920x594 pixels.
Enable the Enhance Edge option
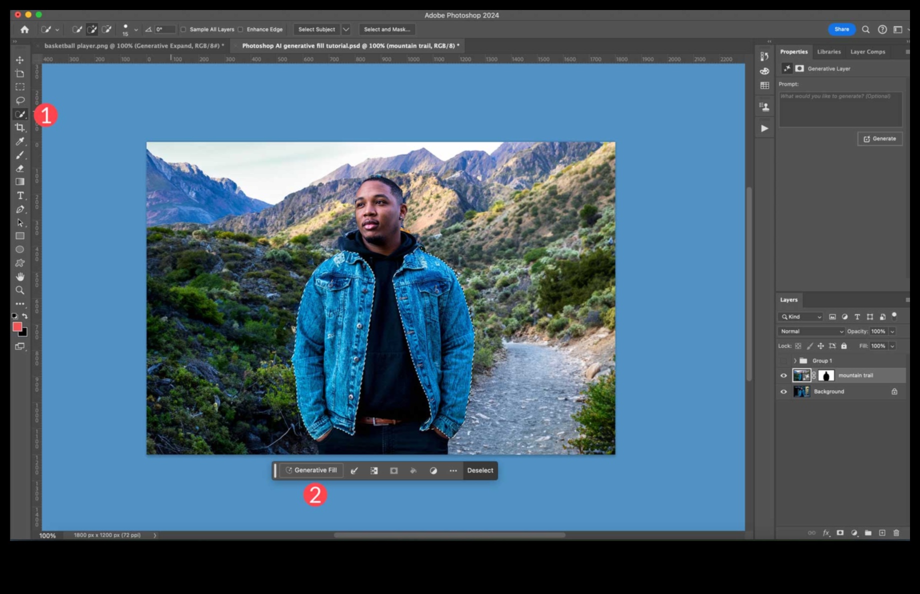pyautogui.click(x=241, y=29)
